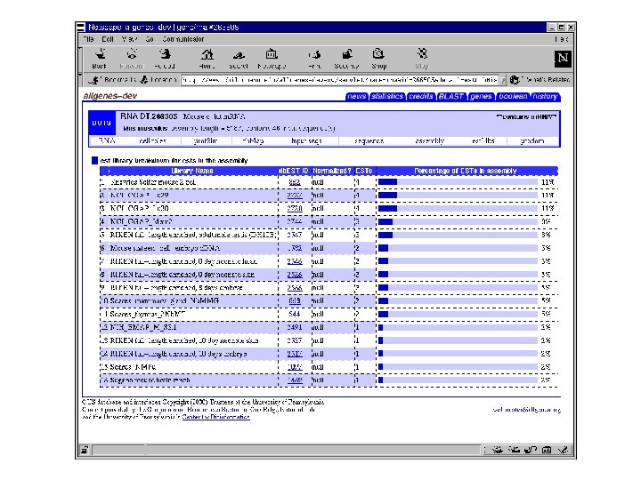
Task: Click the email contact link at bottom right
Action: [x=527, y=410]
